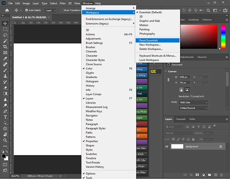This screenshot has width=230, height=179.
Task: Select the Pen tool
Action: pyautogui.click(x=5, y=111)
